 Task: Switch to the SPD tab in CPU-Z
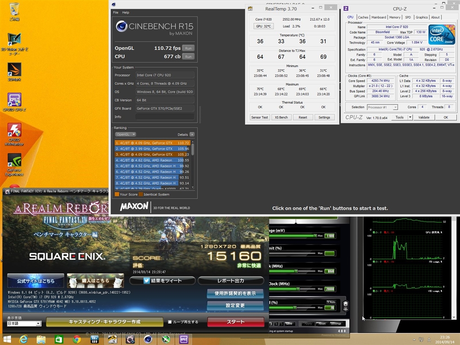click(x=408, y=18)
